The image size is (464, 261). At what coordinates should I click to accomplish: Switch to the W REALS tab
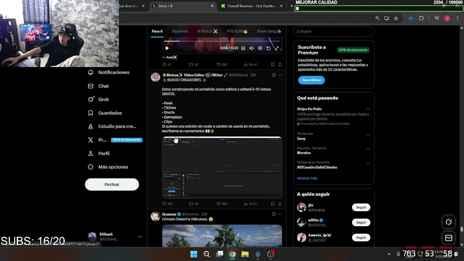(x=207, y=31)
